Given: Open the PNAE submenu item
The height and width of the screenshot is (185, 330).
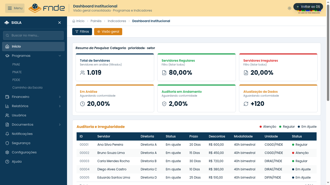Looking at the screenshot, I should coord(16,64).
